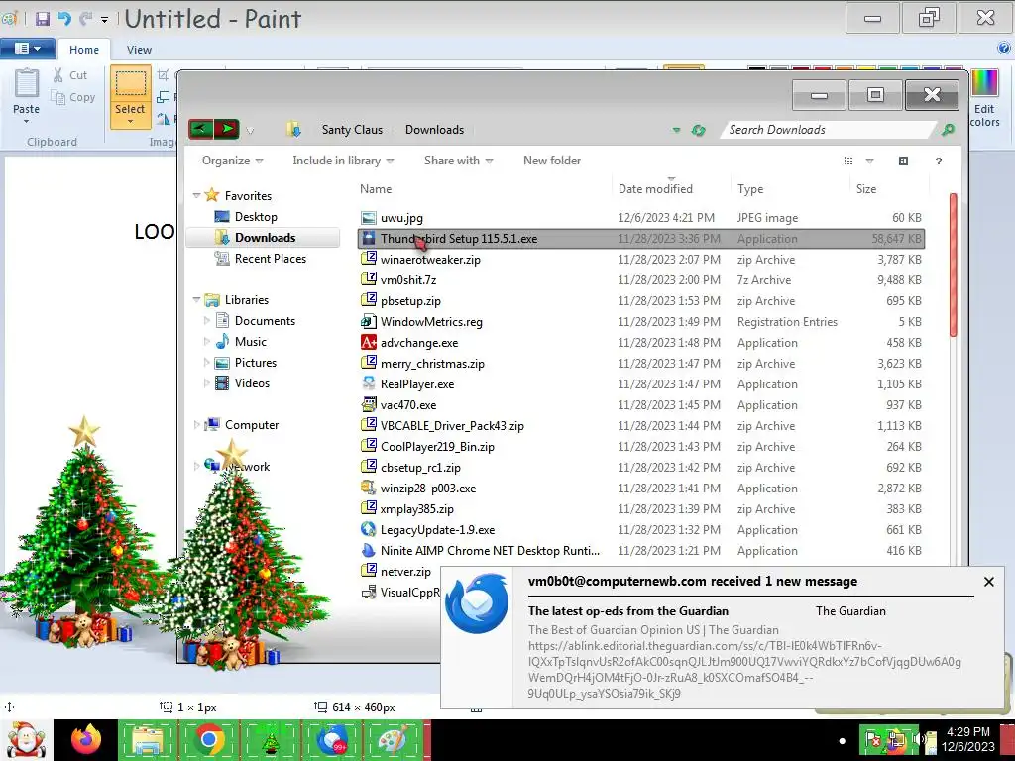This screenshot has height=761, width=1015.
Task: Sort files by the Size column header
Action: (x=889, y=189)
